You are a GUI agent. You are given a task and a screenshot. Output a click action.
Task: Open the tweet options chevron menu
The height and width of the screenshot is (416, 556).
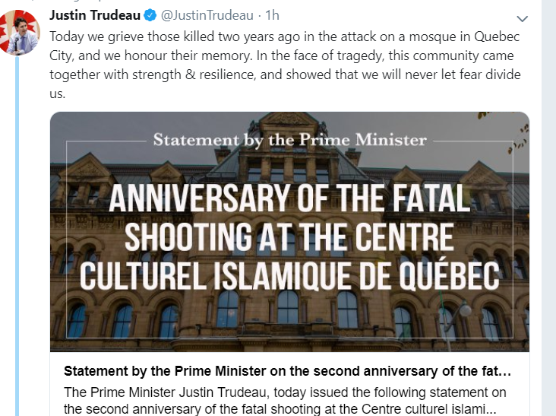point(522,18)
